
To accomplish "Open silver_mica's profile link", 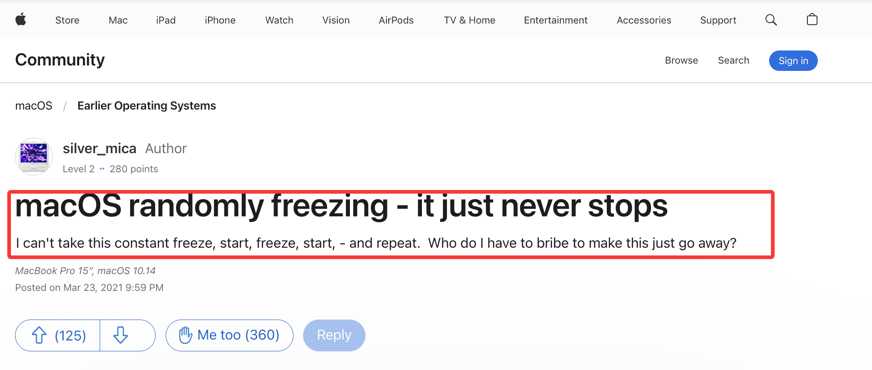I will (100, 149).
